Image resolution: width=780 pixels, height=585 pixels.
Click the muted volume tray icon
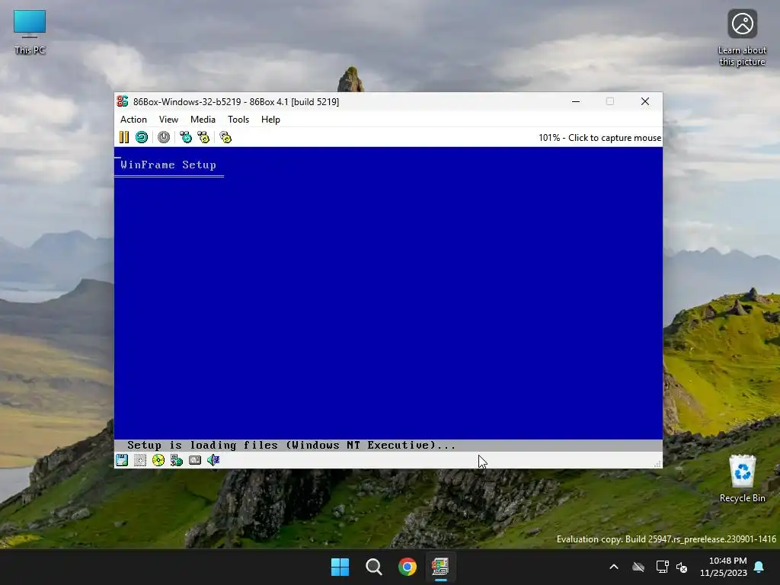(x=682, y=567)
